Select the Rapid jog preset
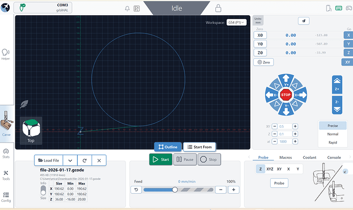This screenshot has width=353, height=210. click(x=332, y=143)
